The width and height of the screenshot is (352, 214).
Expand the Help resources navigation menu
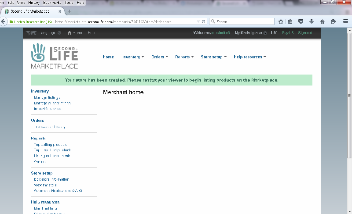pyautogui.click(x=249, y=57)
